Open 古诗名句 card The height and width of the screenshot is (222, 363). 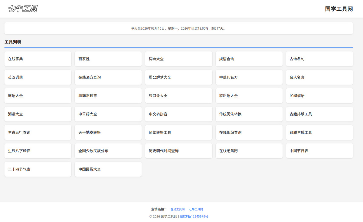click(319, 59)
